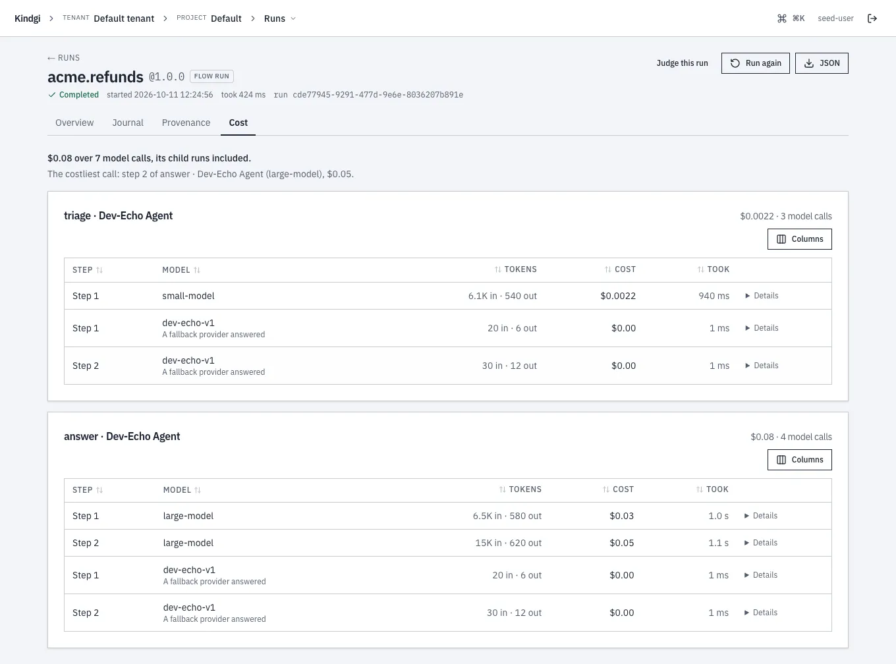Viewport: 896px width, 664px height.
Task: Select the Cost tab
Action: (238, 123)
